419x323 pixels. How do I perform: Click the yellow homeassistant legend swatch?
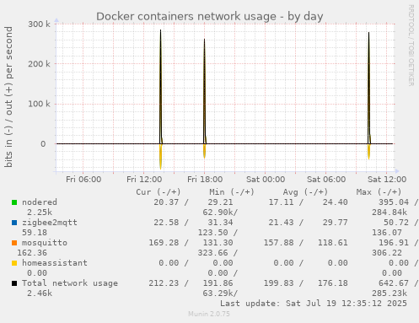(14, 263)
